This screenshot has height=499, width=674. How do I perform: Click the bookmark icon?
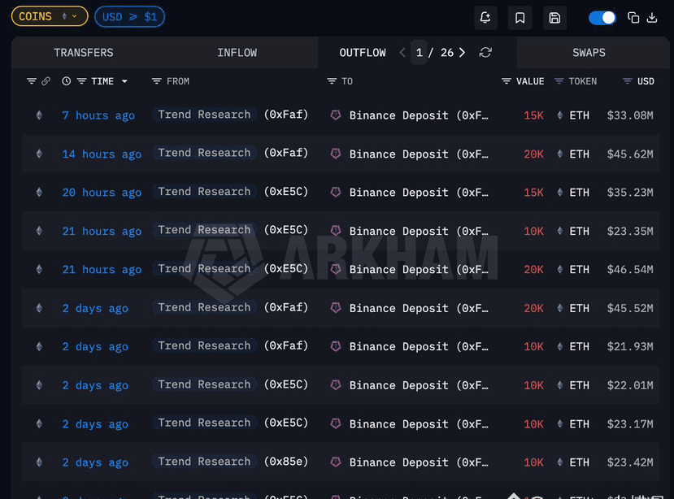(520, 18)
